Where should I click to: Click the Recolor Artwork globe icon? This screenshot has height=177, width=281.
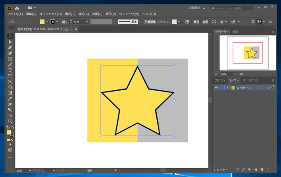(x=187, y=21)
